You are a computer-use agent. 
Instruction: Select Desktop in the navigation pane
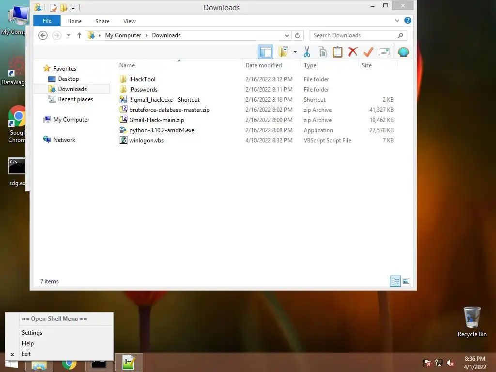tap(68, 79)
